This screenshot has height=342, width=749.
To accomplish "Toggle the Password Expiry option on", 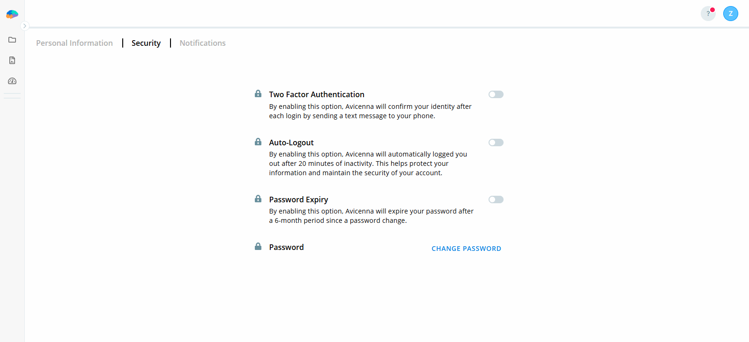I will click(x=496, y=199).
